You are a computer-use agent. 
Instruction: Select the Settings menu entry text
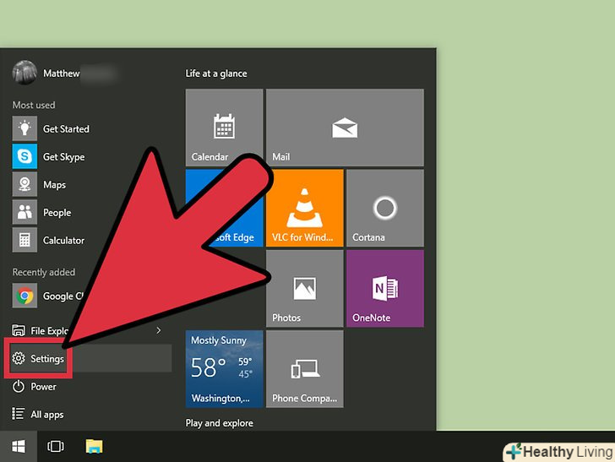pyautogui.click(x=47, y=359)
